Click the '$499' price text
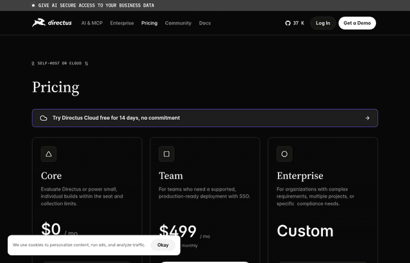 point(178,231)
